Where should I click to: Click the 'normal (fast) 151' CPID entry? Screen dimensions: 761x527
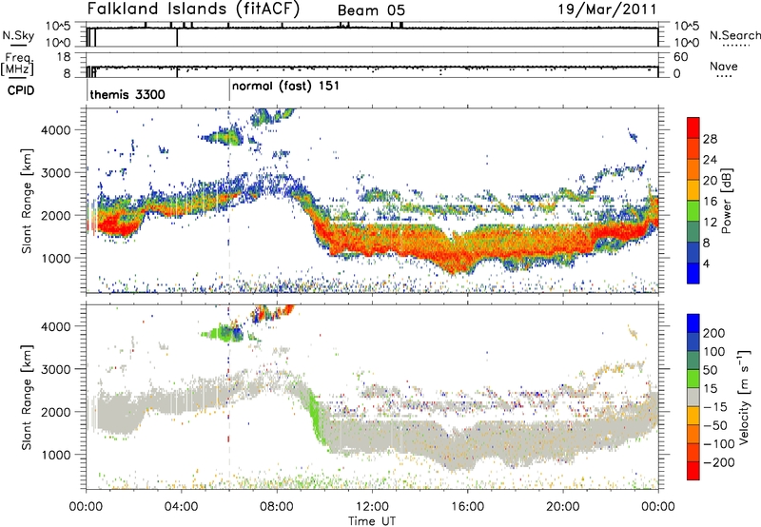pos(285,87)
